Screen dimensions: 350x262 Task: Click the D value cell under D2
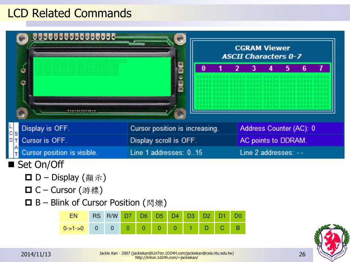coord(206,228)
